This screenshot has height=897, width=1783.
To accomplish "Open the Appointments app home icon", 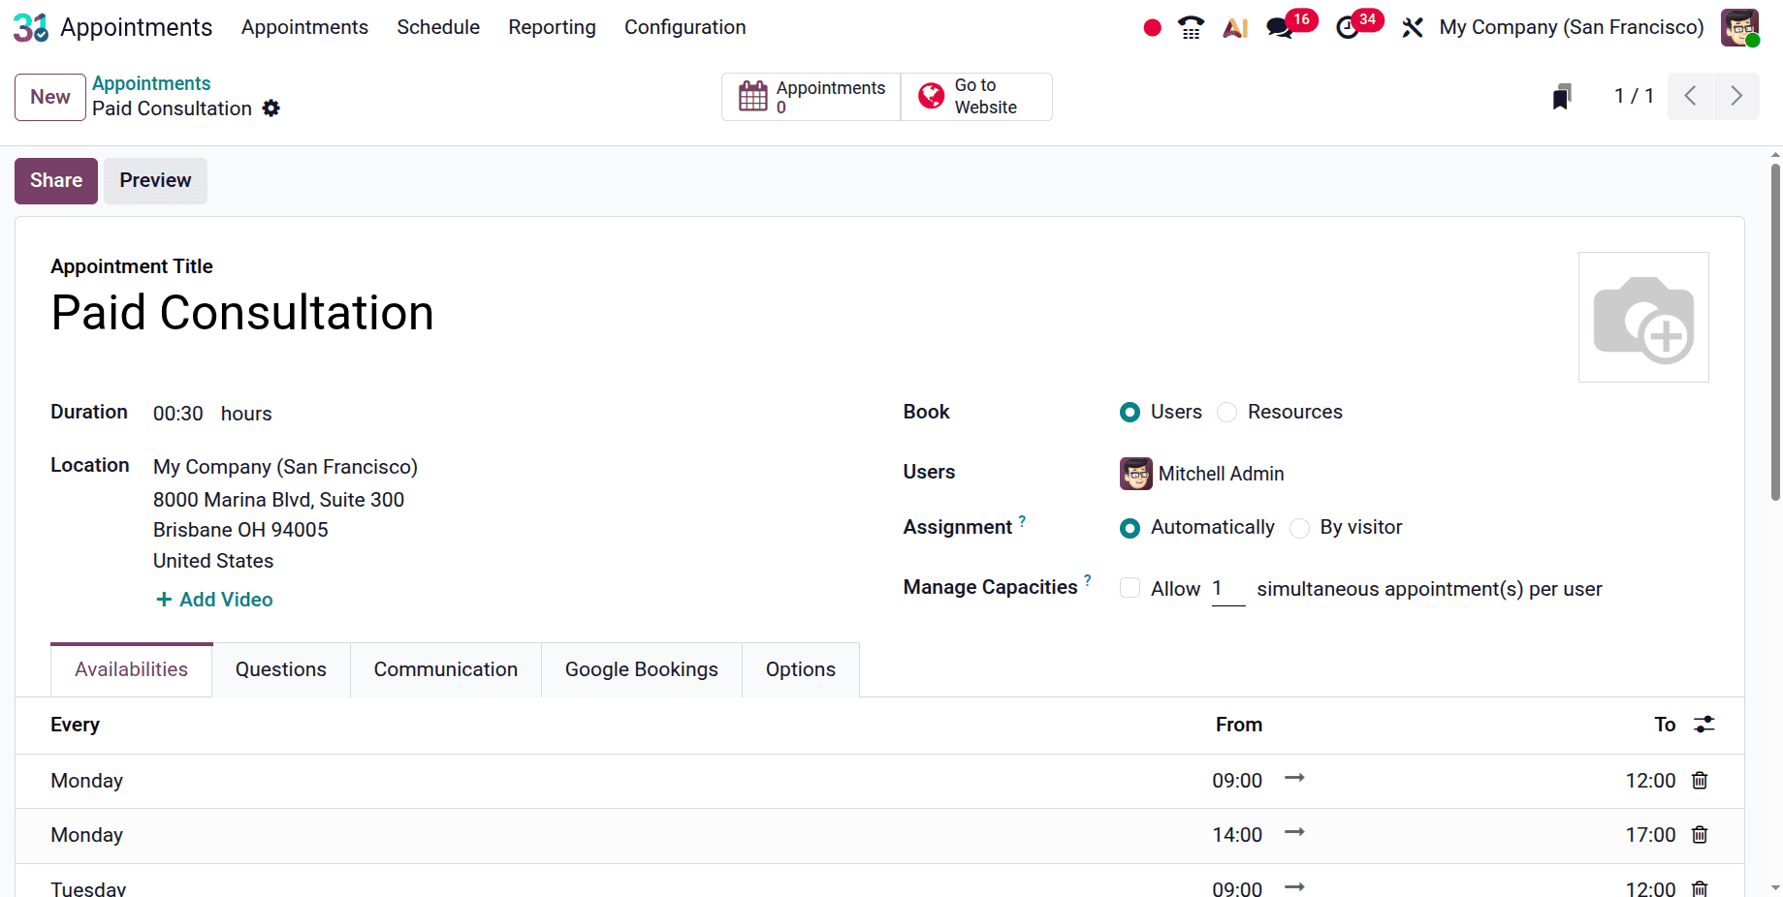I will tap(30, 27).
